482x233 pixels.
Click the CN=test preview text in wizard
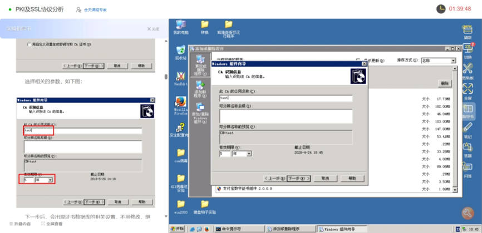227,133
